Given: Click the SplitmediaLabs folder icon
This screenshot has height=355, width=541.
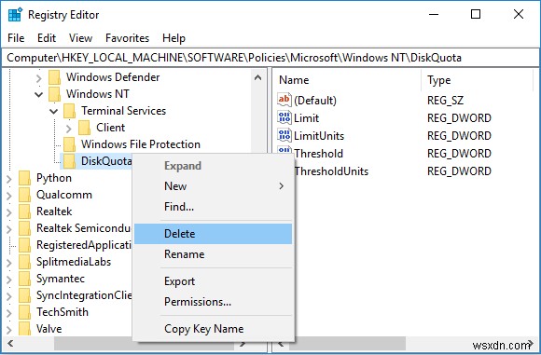Looking at the screenshot, I should pyautogui.click(x=24, y=262).
